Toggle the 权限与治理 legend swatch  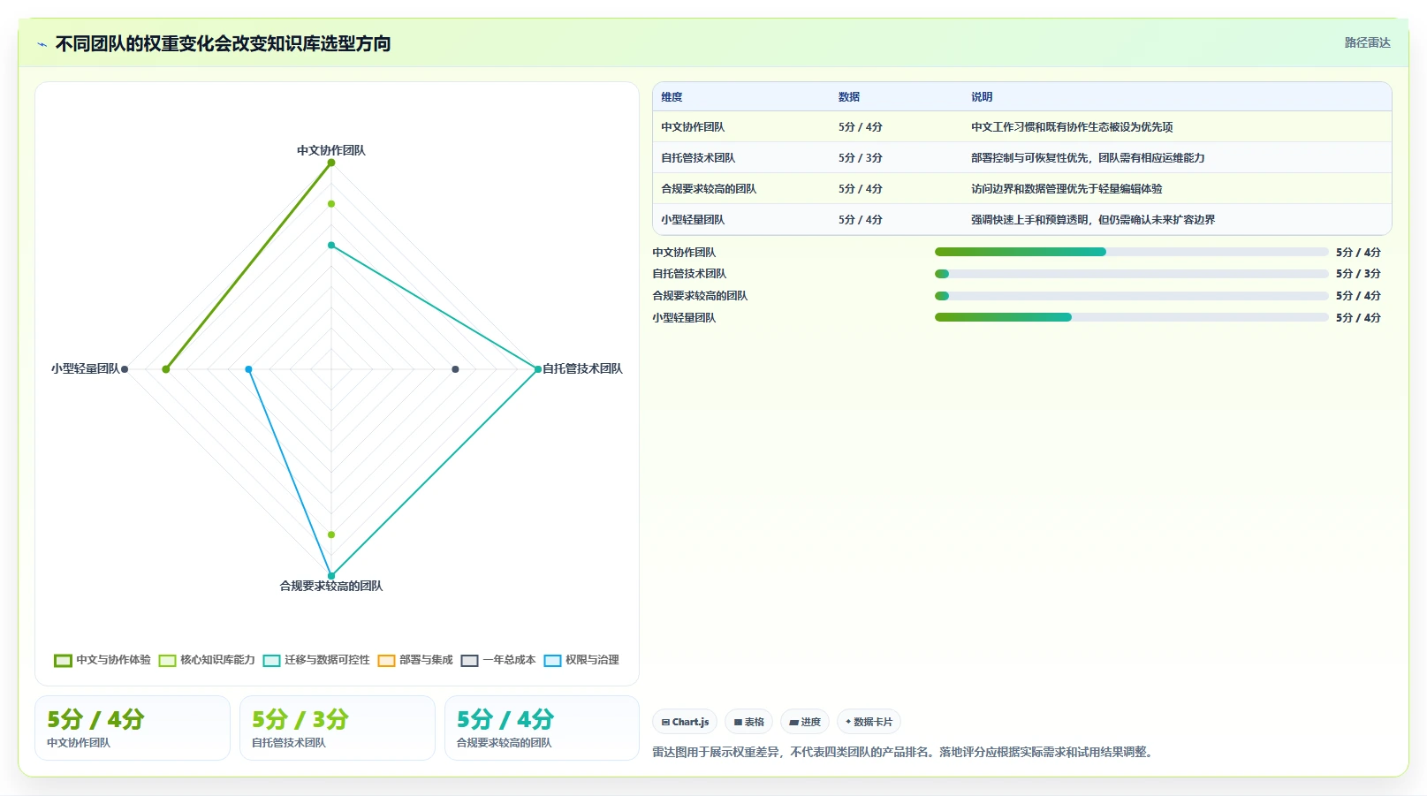(552, 661)
